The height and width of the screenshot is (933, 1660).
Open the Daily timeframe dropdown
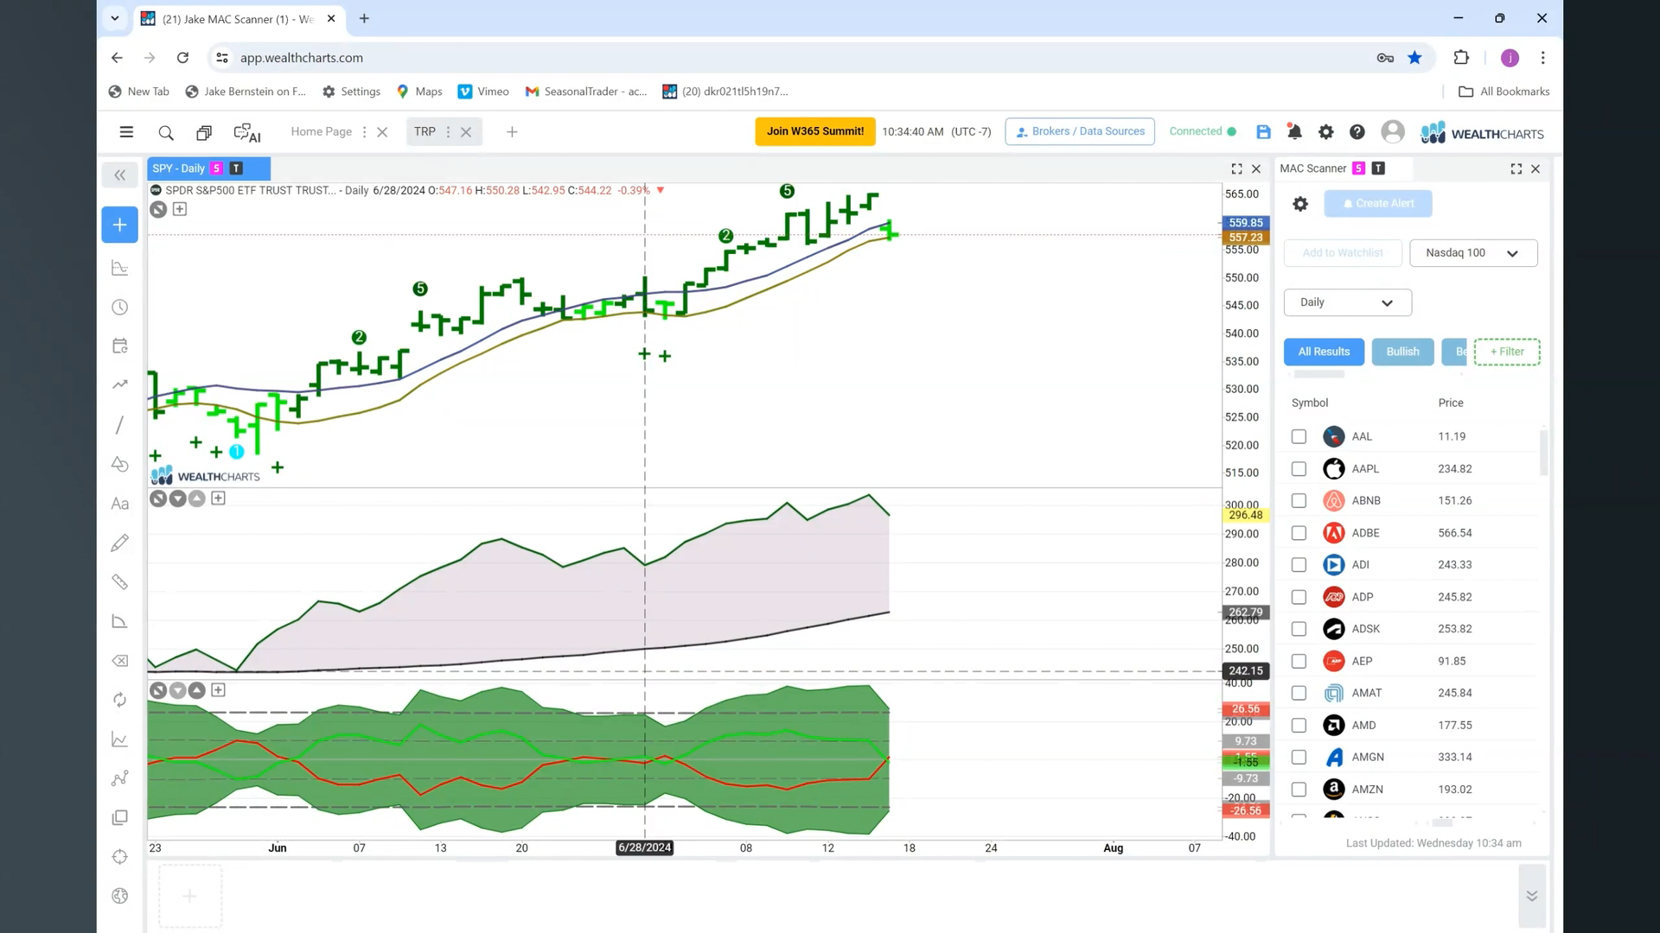pos(1347,302)
